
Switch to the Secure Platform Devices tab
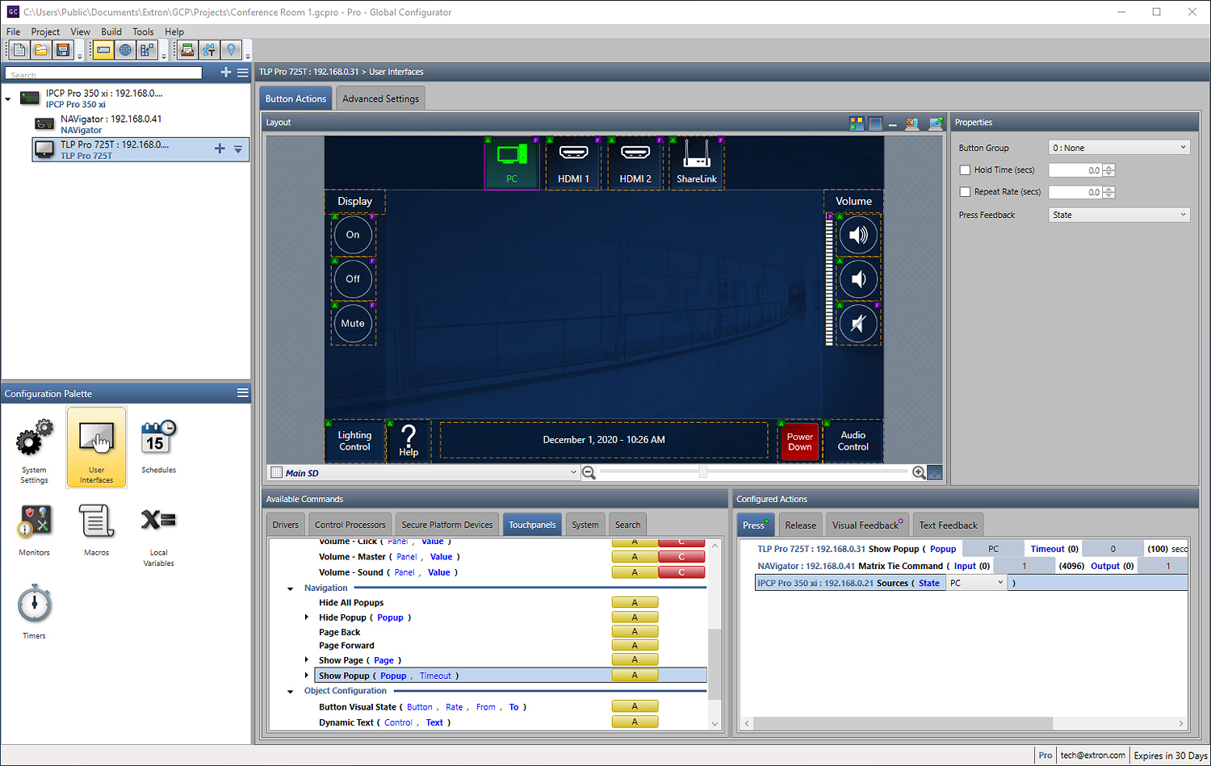tap(446, 525)
